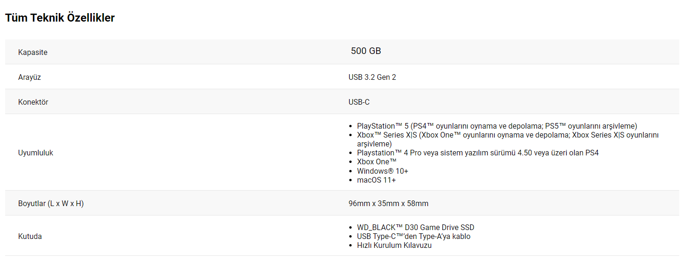683x269 pixels.
Task: Select the Playstation 4 Pro list item
Action: point(478,153)
